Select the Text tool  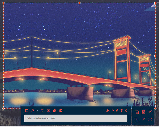pyautogui.click(x=42, y=111)
